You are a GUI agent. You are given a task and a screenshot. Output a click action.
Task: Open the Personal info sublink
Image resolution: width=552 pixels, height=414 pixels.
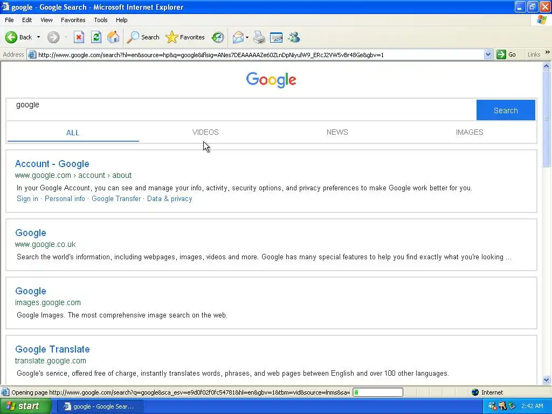65,198
